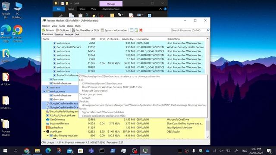Collapse the winlogon.exe tree node

(x=44, y=91)
